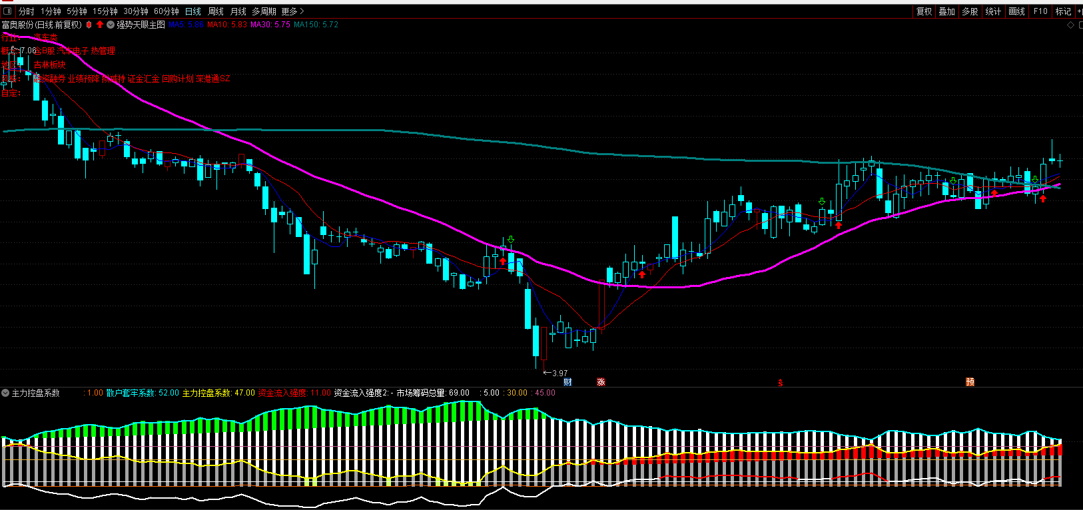Select the 日线 daily chart tab
1083x510 pixels.
coord(193,11)
